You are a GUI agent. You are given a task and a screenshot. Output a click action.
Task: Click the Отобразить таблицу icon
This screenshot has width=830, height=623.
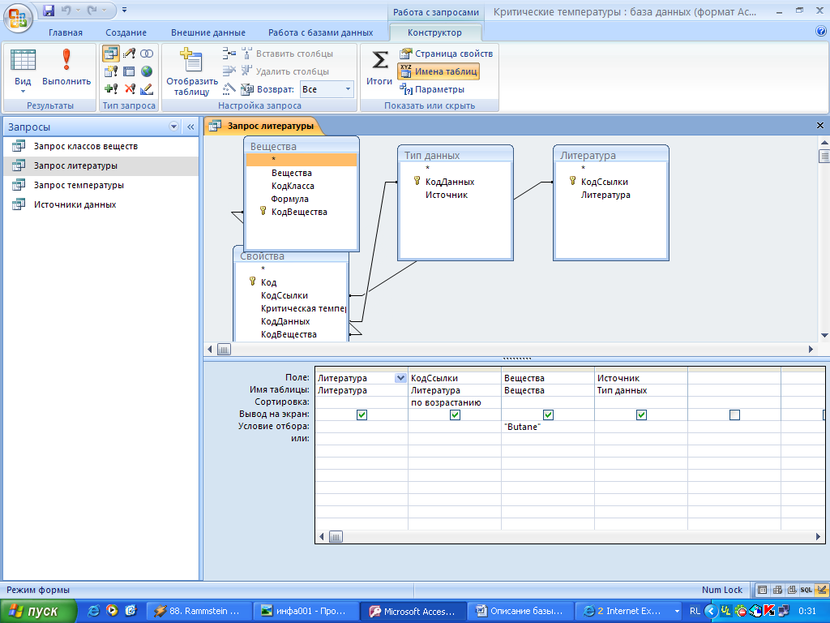pyautogui.click(x=192, y=61)
